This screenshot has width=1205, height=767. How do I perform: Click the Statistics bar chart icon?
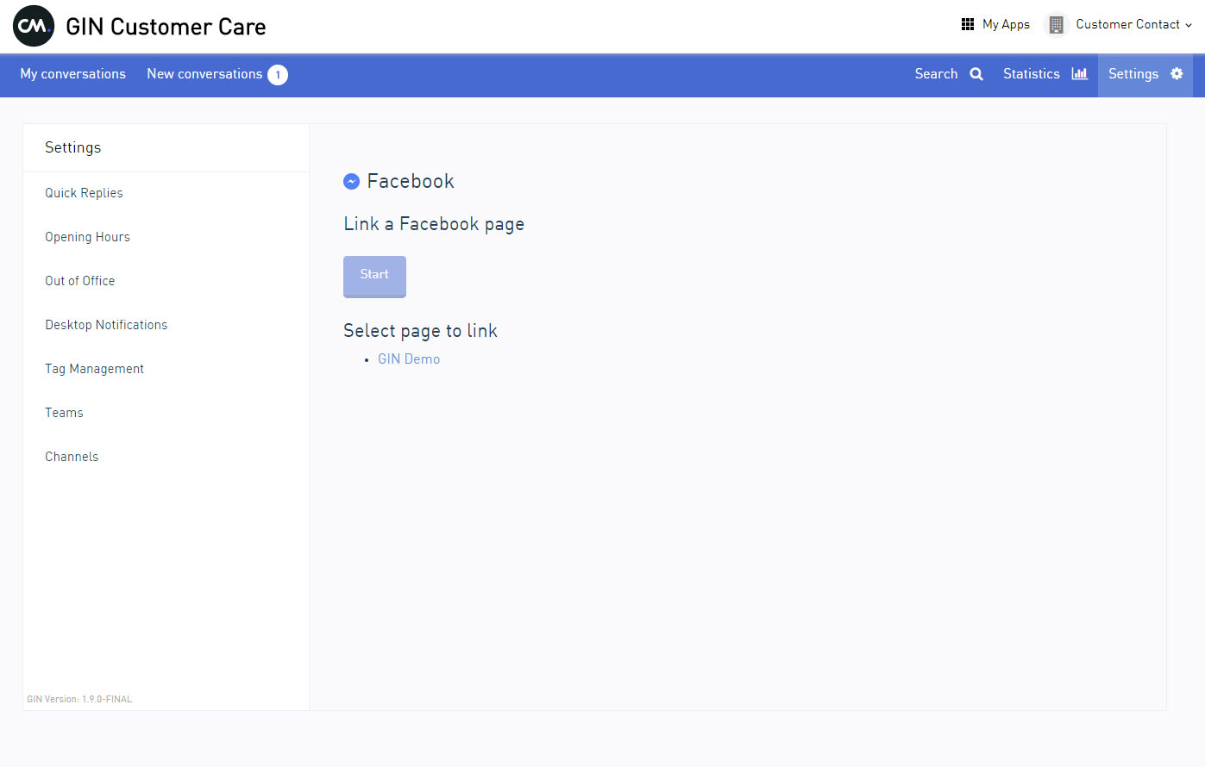pos(1079,73)
